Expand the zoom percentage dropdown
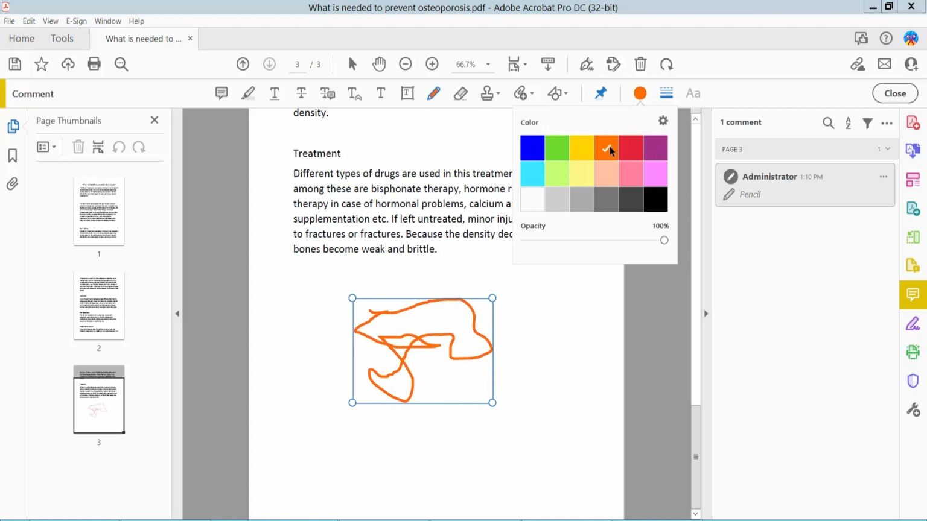The width and height of the screenshot is (927, 521). [486, 64]
